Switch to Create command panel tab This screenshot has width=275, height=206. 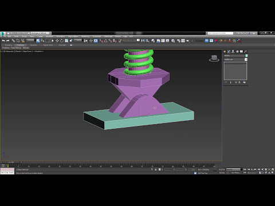225,51
